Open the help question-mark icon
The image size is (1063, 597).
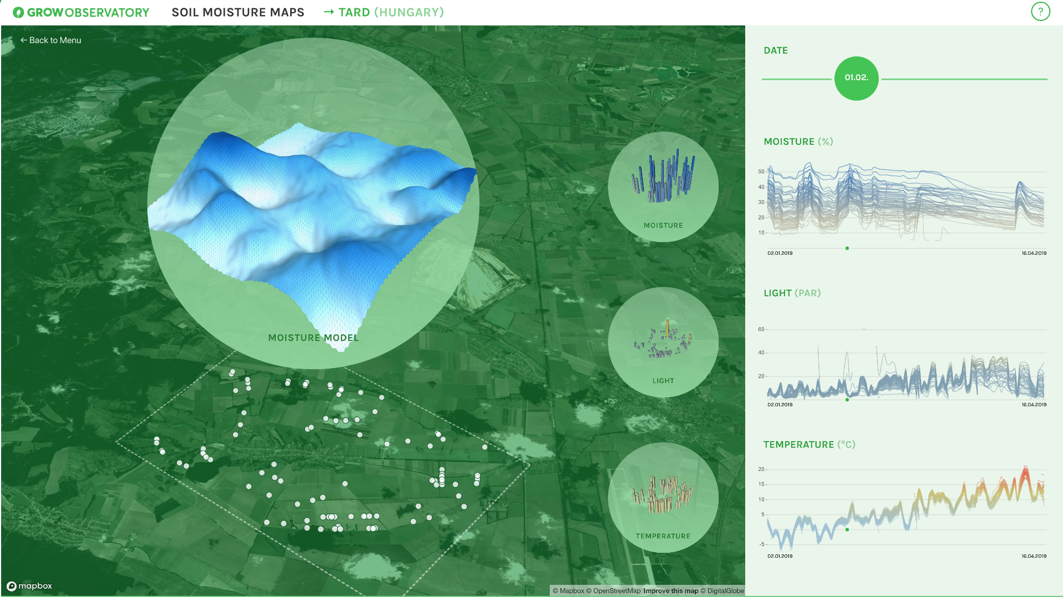(x=1040, y=11)
